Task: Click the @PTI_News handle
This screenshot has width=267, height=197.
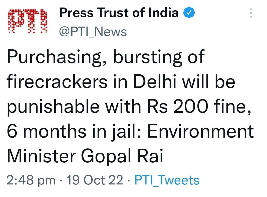Action: pyautogui.click(x=93, y=32)
